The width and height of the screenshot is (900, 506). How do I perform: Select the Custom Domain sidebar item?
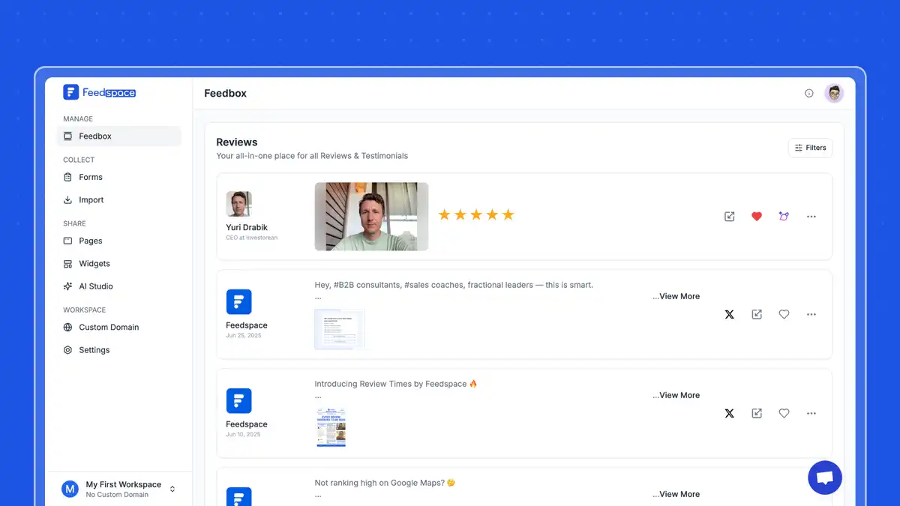109,328
